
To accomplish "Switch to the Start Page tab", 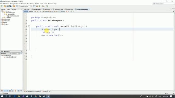I will [27, 9].
